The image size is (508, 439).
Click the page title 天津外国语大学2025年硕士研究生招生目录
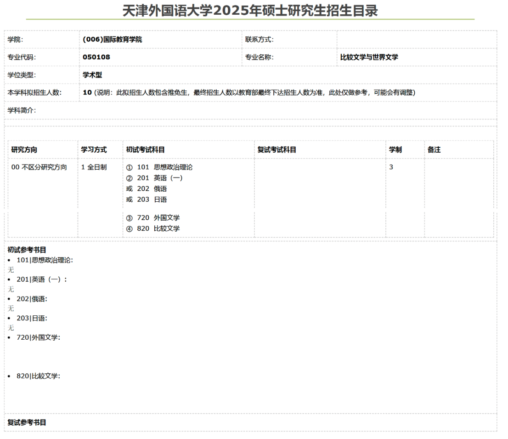(250, 11)
